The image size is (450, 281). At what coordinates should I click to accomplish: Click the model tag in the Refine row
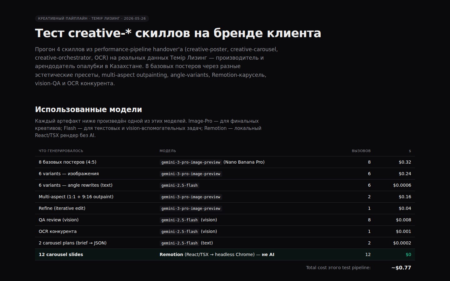pos(191,208)
